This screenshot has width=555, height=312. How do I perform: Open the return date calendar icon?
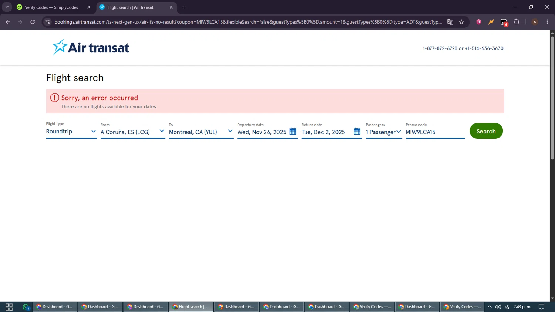click(357, 132)
